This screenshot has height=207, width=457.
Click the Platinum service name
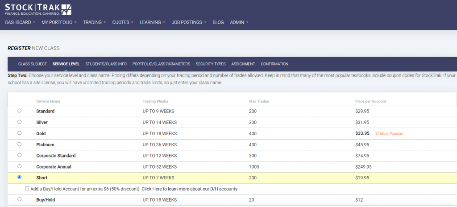(x=45, y=145)
